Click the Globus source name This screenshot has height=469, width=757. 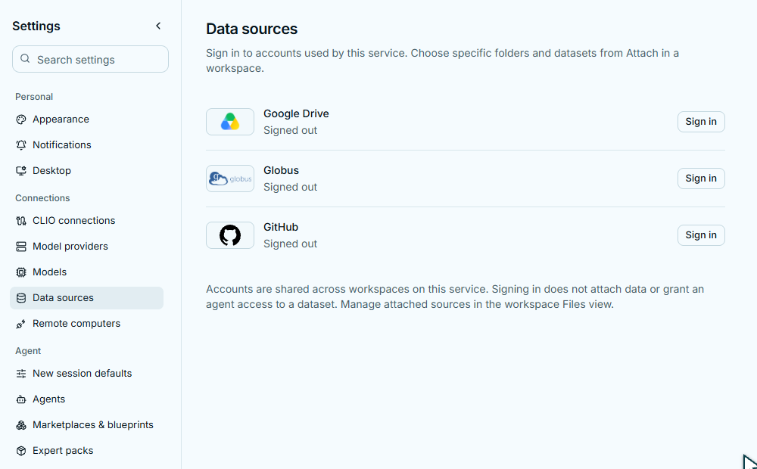coord(281,170)
